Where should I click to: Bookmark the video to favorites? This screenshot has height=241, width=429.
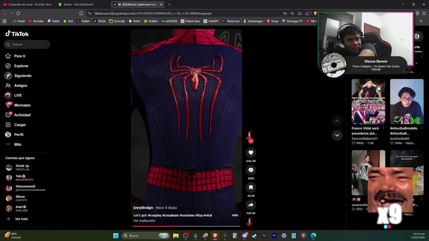point(251,187)
